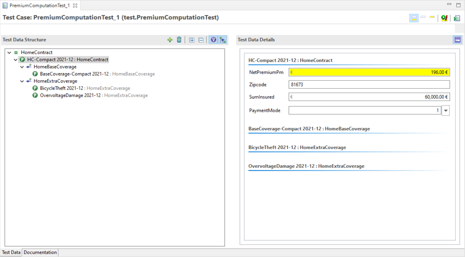Image resolution: width=465 pixels, height=257 pixels.
Task: Collapse the HomeBaseCoverage tree node
Action: pos(22,66)
